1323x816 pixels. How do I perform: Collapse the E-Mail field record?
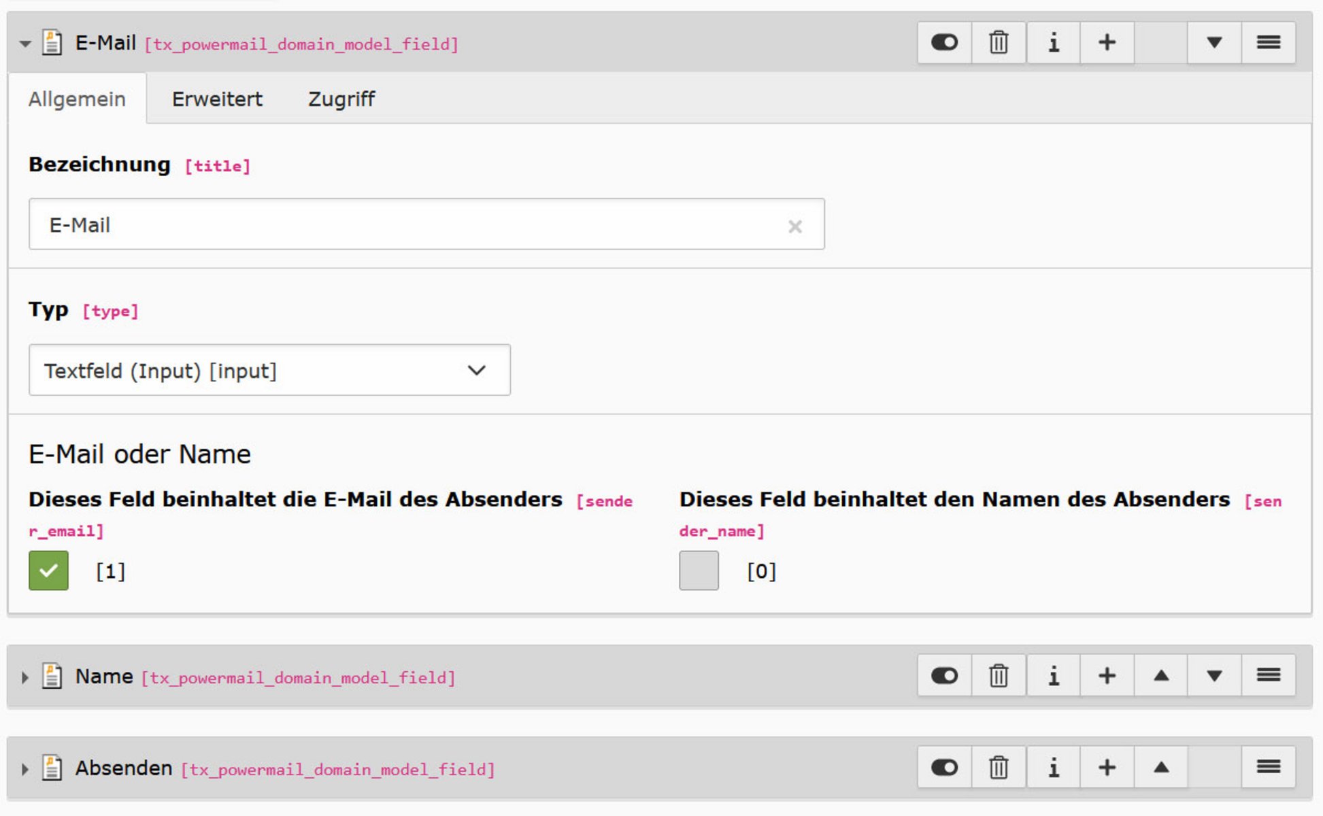coord(25,44)
